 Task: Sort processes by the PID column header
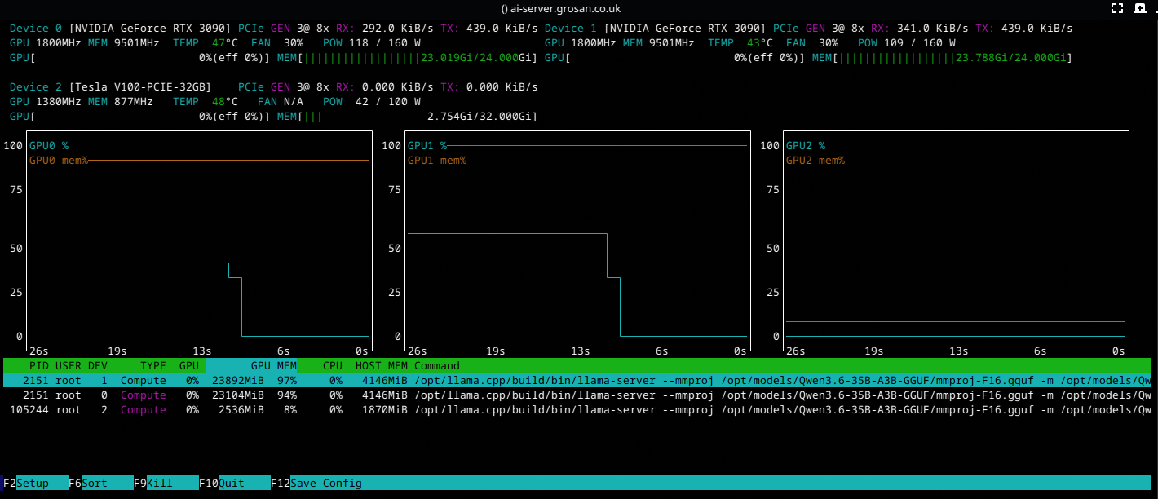(x=39, y=366)
